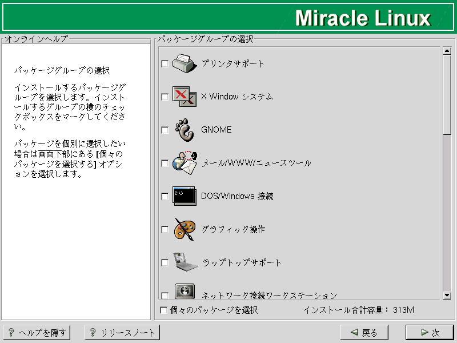
Task: Click the 次 next button
Action: 430,332
